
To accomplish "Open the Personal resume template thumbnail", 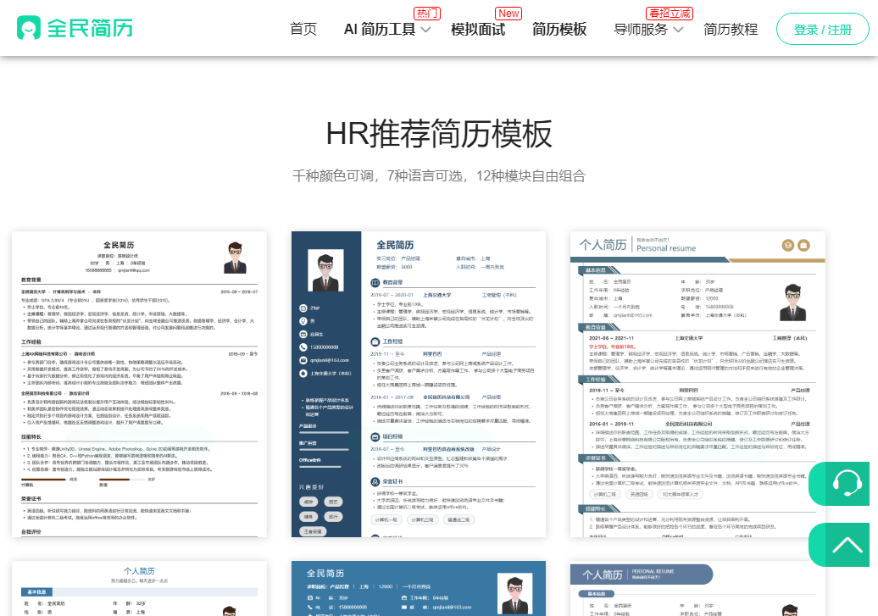I will pos(697,384).
